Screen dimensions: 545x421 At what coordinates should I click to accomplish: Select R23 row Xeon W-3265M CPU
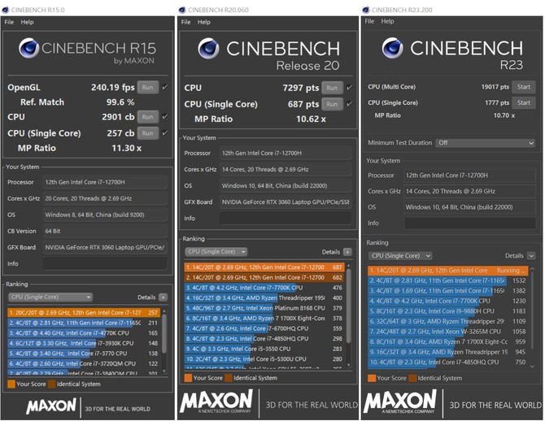[448, 332]
